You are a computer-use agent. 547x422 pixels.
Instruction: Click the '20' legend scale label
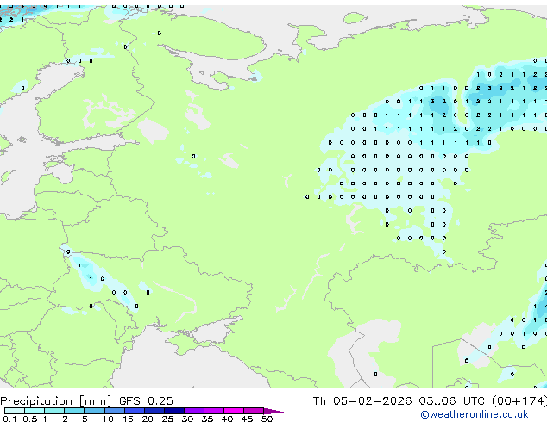coord(148,419)
